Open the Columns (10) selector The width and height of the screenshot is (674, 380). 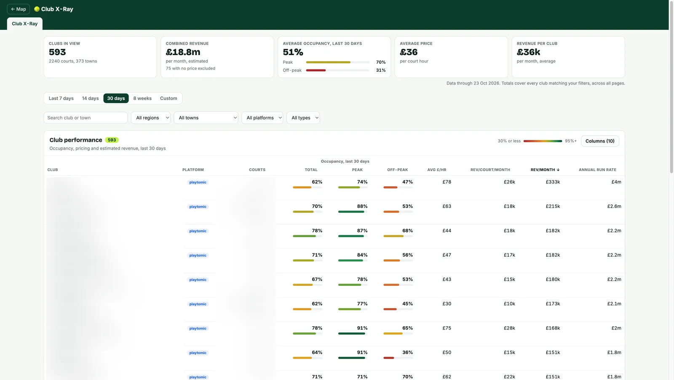(x=600, y=141)
